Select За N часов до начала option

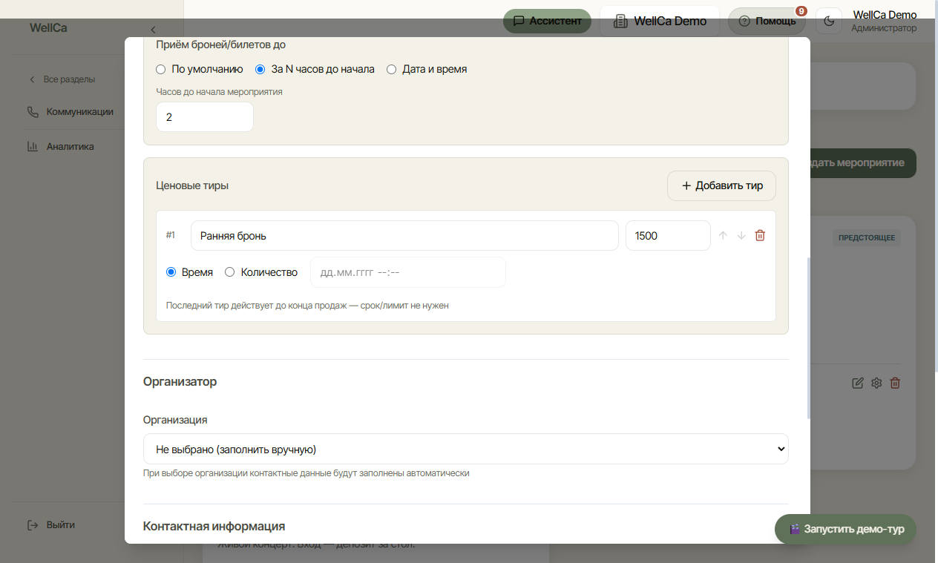pos(260,69)
